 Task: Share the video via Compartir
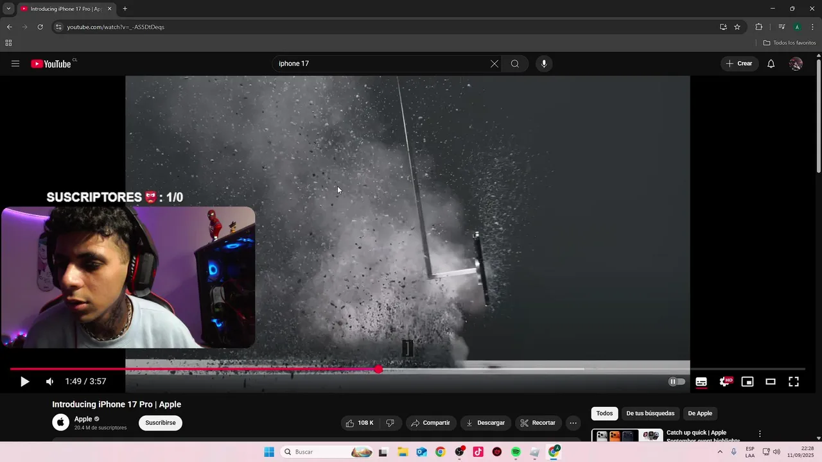(x=431, y=423)
